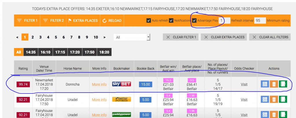
Task: Go to previous page arrow
Action: pos(17,37)
